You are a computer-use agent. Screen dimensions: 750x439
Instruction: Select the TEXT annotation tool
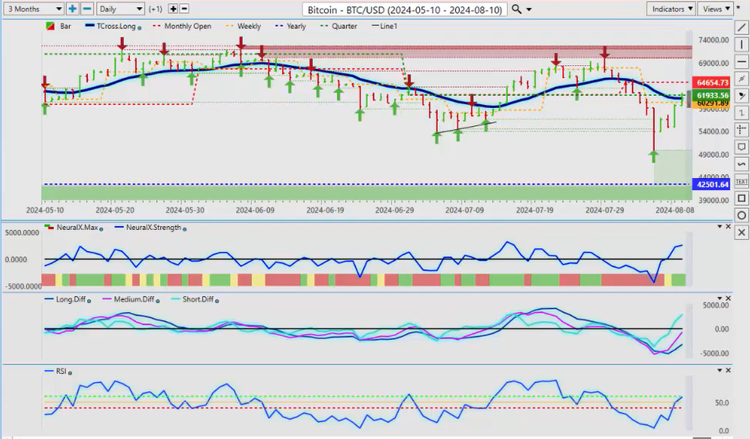click(x=741, y=180)
